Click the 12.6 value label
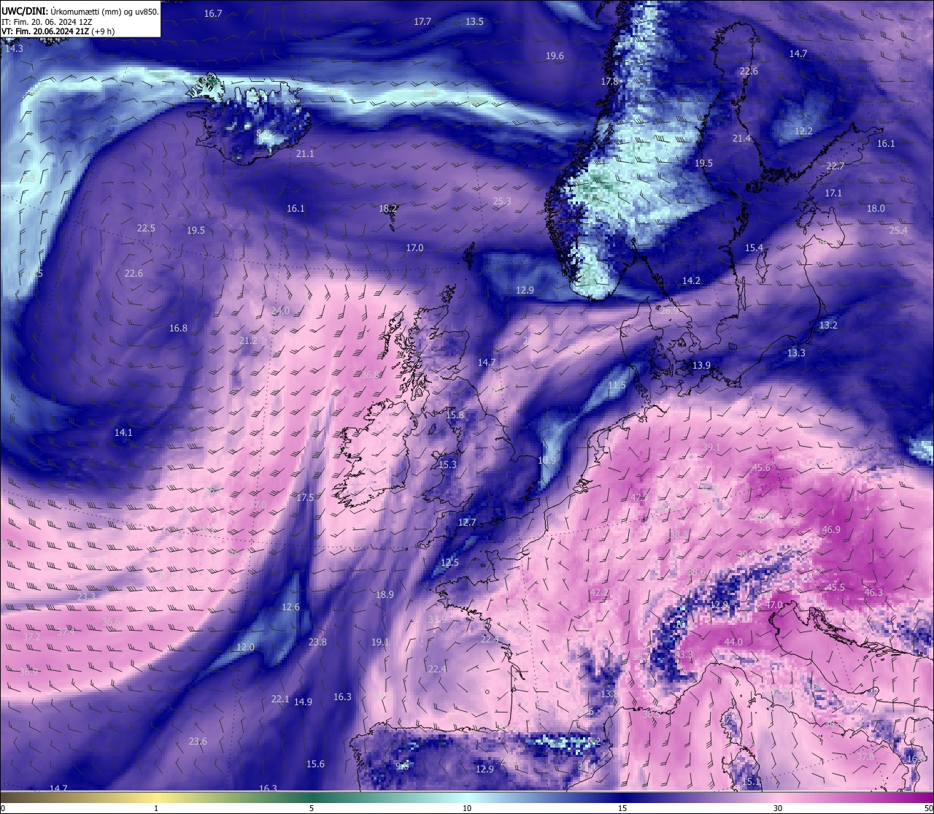The width and height of the screenshot is (934, 814). pyautogui.click(x=290, y=607)
